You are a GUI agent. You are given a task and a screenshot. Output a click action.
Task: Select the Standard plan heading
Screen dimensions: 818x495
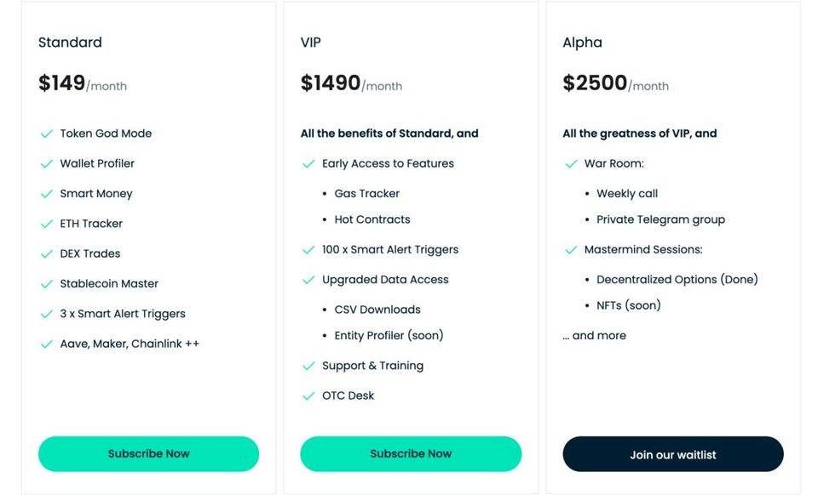click(70, 42)
